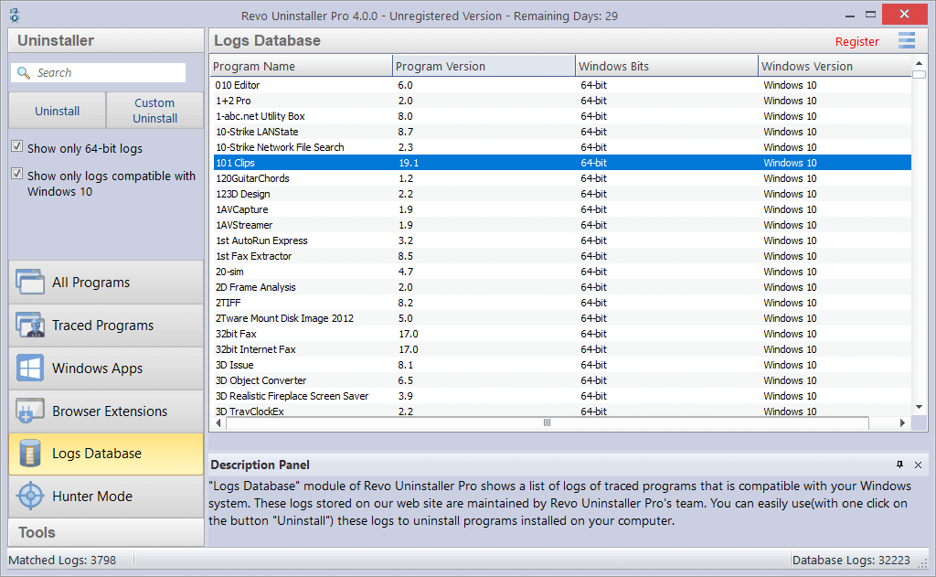Click the All Programs monitor icon

coord(30,282)
